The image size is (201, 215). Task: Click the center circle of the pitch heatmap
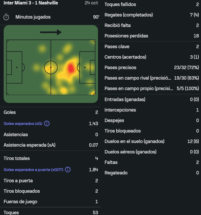pyautogui.click(x=51, y=68)
